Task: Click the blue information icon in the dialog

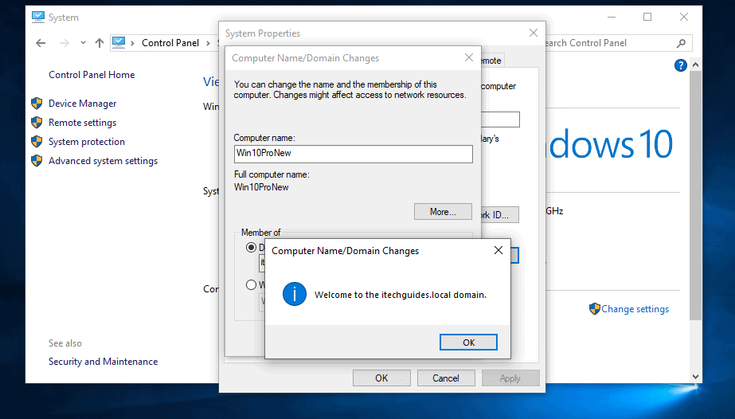Action: pos(295,294)
